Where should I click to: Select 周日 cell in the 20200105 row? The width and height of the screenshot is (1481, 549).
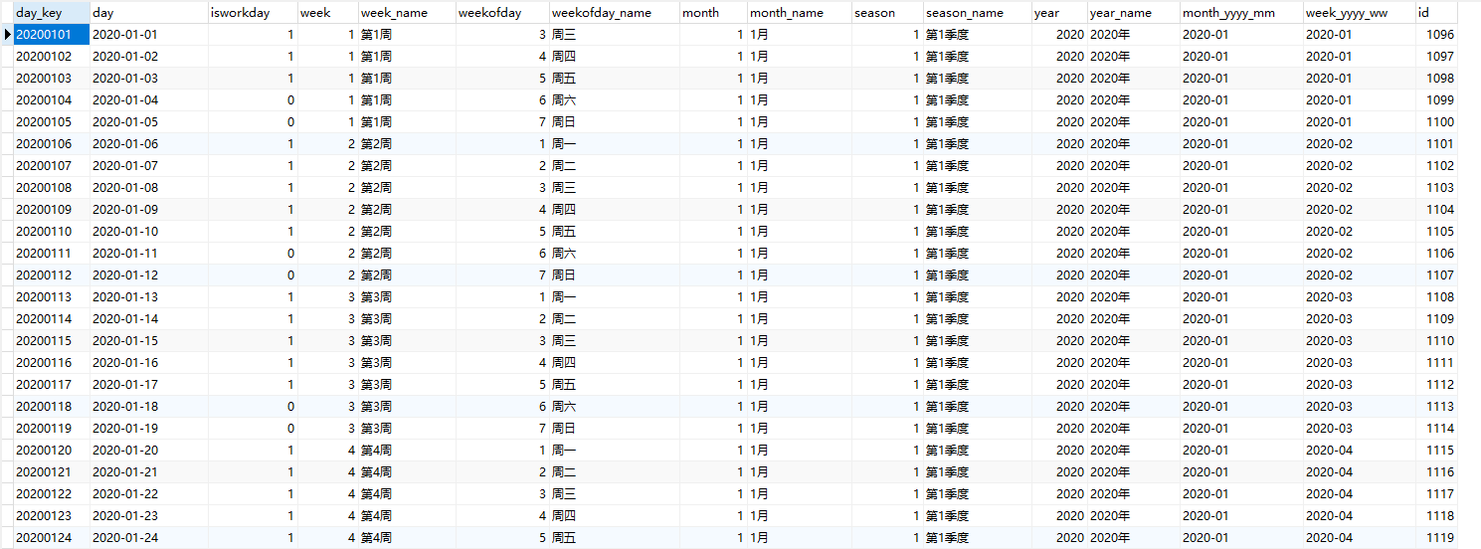click(x=615, y=122)
